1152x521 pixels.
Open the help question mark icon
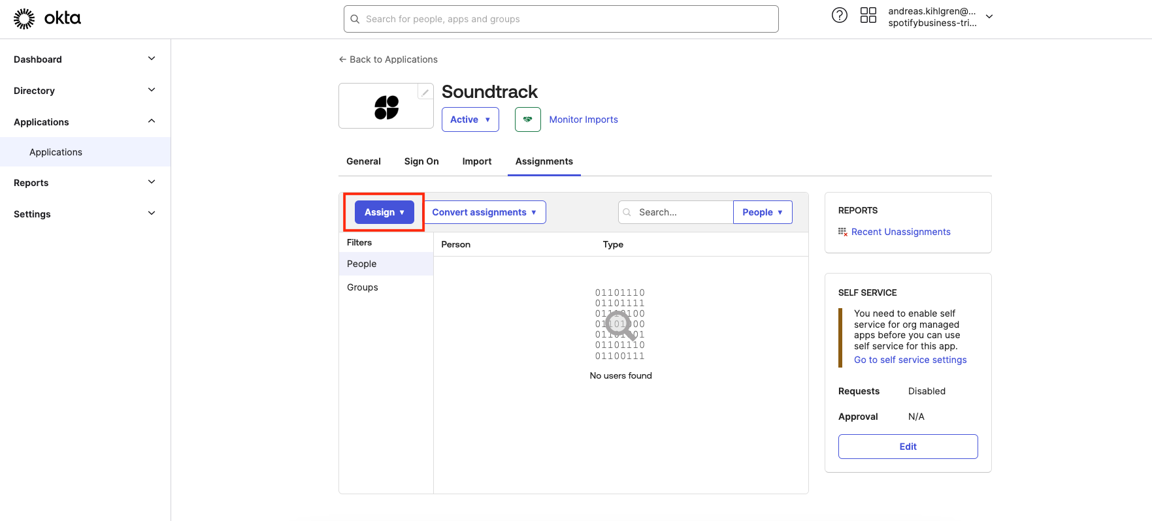[x=839, y=15]
